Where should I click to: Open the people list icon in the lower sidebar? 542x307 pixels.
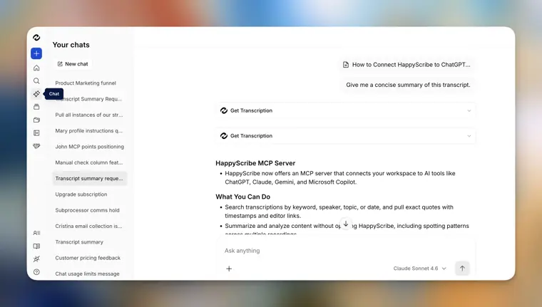(x=36, y=233)
